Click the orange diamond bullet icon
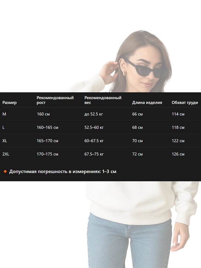 tap(5, 171)
